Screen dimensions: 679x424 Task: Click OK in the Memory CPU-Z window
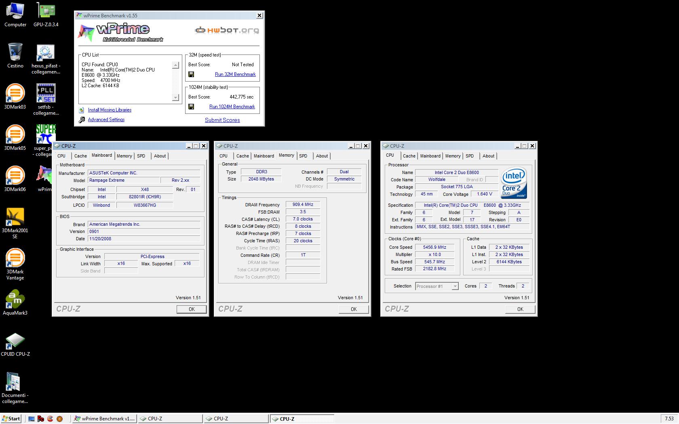[354, 309]
